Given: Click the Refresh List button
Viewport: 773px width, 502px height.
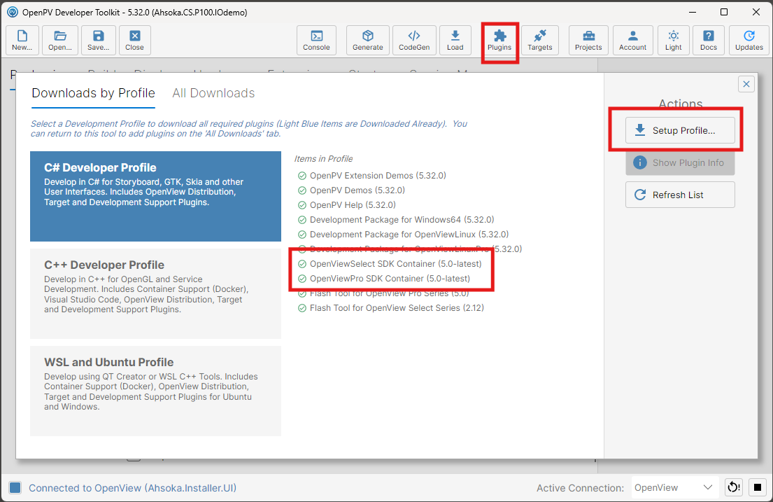Looking at the screenshot, I should (681, 195).
